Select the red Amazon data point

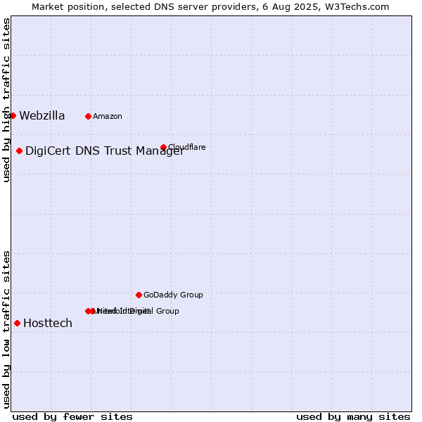tap(88, 116)
